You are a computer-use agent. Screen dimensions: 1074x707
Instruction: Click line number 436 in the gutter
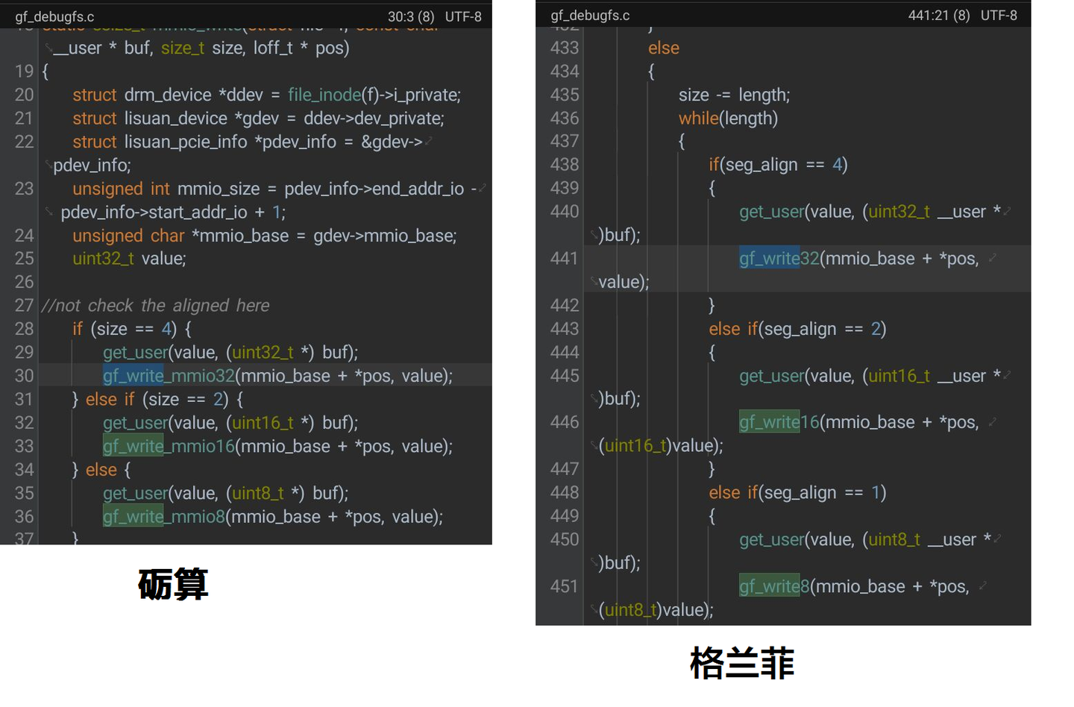tap(565, 118)
